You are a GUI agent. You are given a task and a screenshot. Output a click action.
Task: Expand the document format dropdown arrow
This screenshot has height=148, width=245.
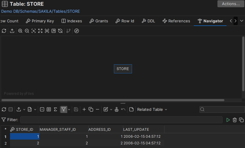pos(35,110)
